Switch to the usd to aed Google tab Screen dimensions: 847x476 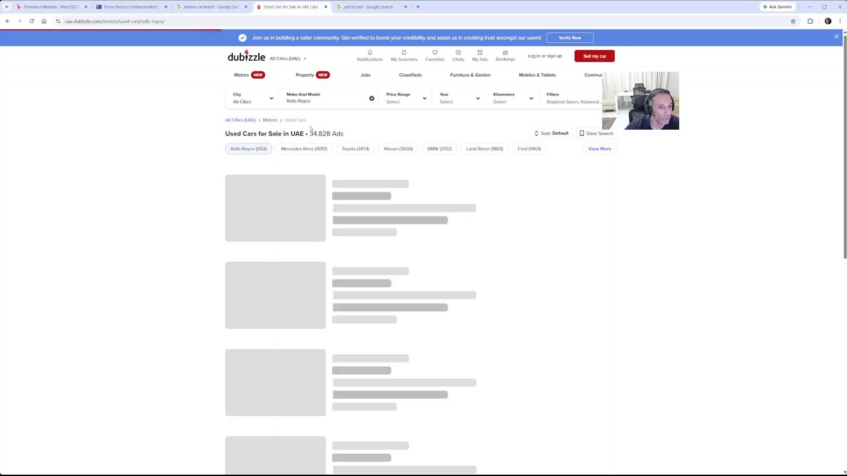(371, 7)
